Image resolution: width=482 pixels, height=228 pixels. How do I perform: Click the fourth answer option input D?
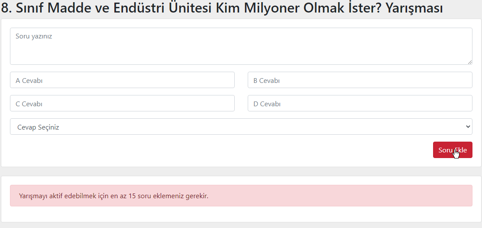(x=360, y=103)
